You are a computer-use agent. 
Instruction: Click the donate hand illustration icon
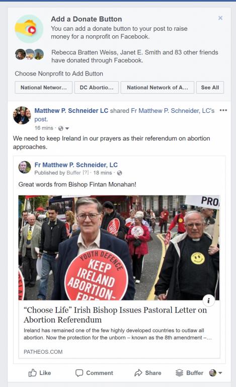[29, 29]
